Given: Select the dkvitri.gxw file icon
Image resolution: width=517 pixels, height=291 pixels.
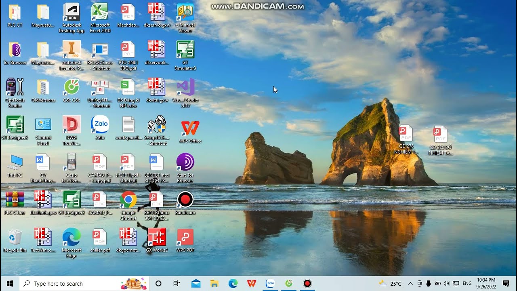Looking at the screenshot, I should pos(157,90).
